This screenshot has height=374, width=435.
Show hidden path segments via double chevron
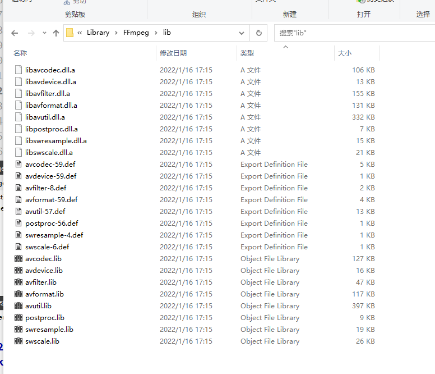tap(80, 33)
